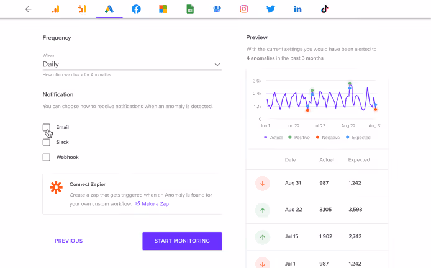
Task: Click the Connect Zapier heading
Action: coord(88,184)
